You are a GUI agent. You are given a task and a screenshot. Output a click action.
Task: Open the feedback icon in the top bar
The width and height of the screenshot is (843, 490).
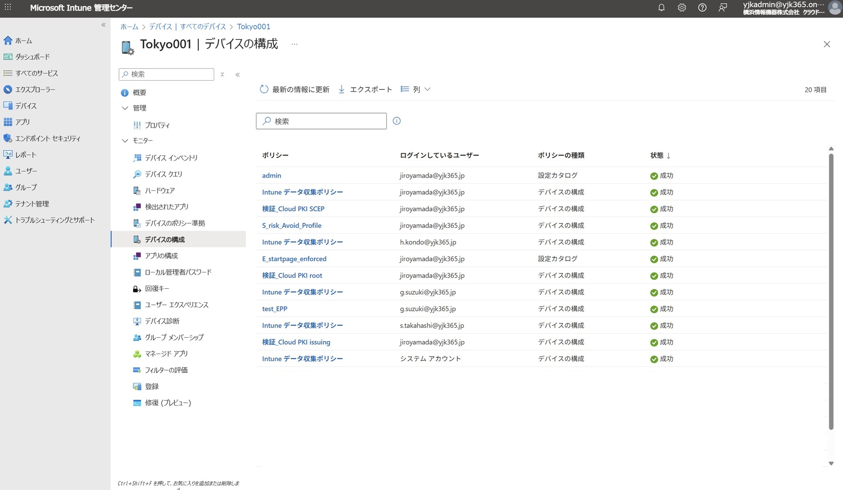pyautogui.click(x=722, y=7)
